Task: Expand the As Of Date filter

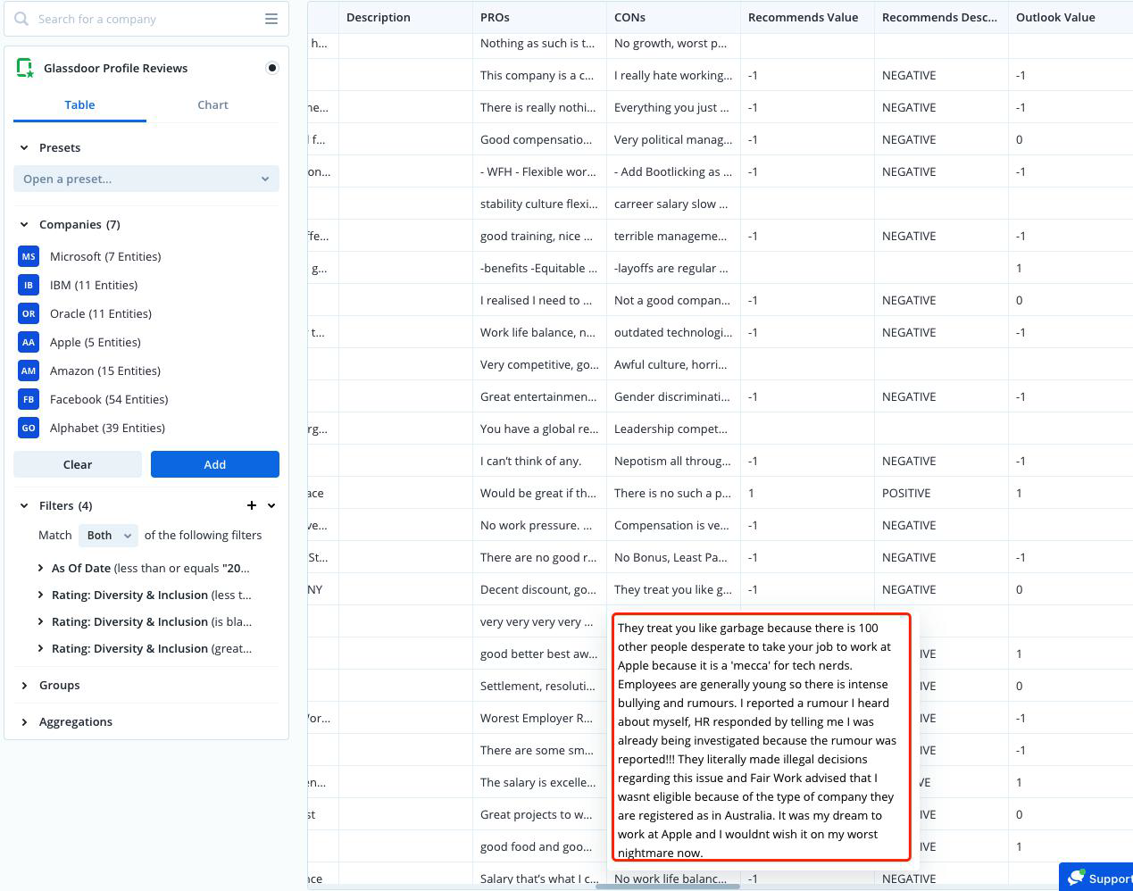Action: [41, 568]
